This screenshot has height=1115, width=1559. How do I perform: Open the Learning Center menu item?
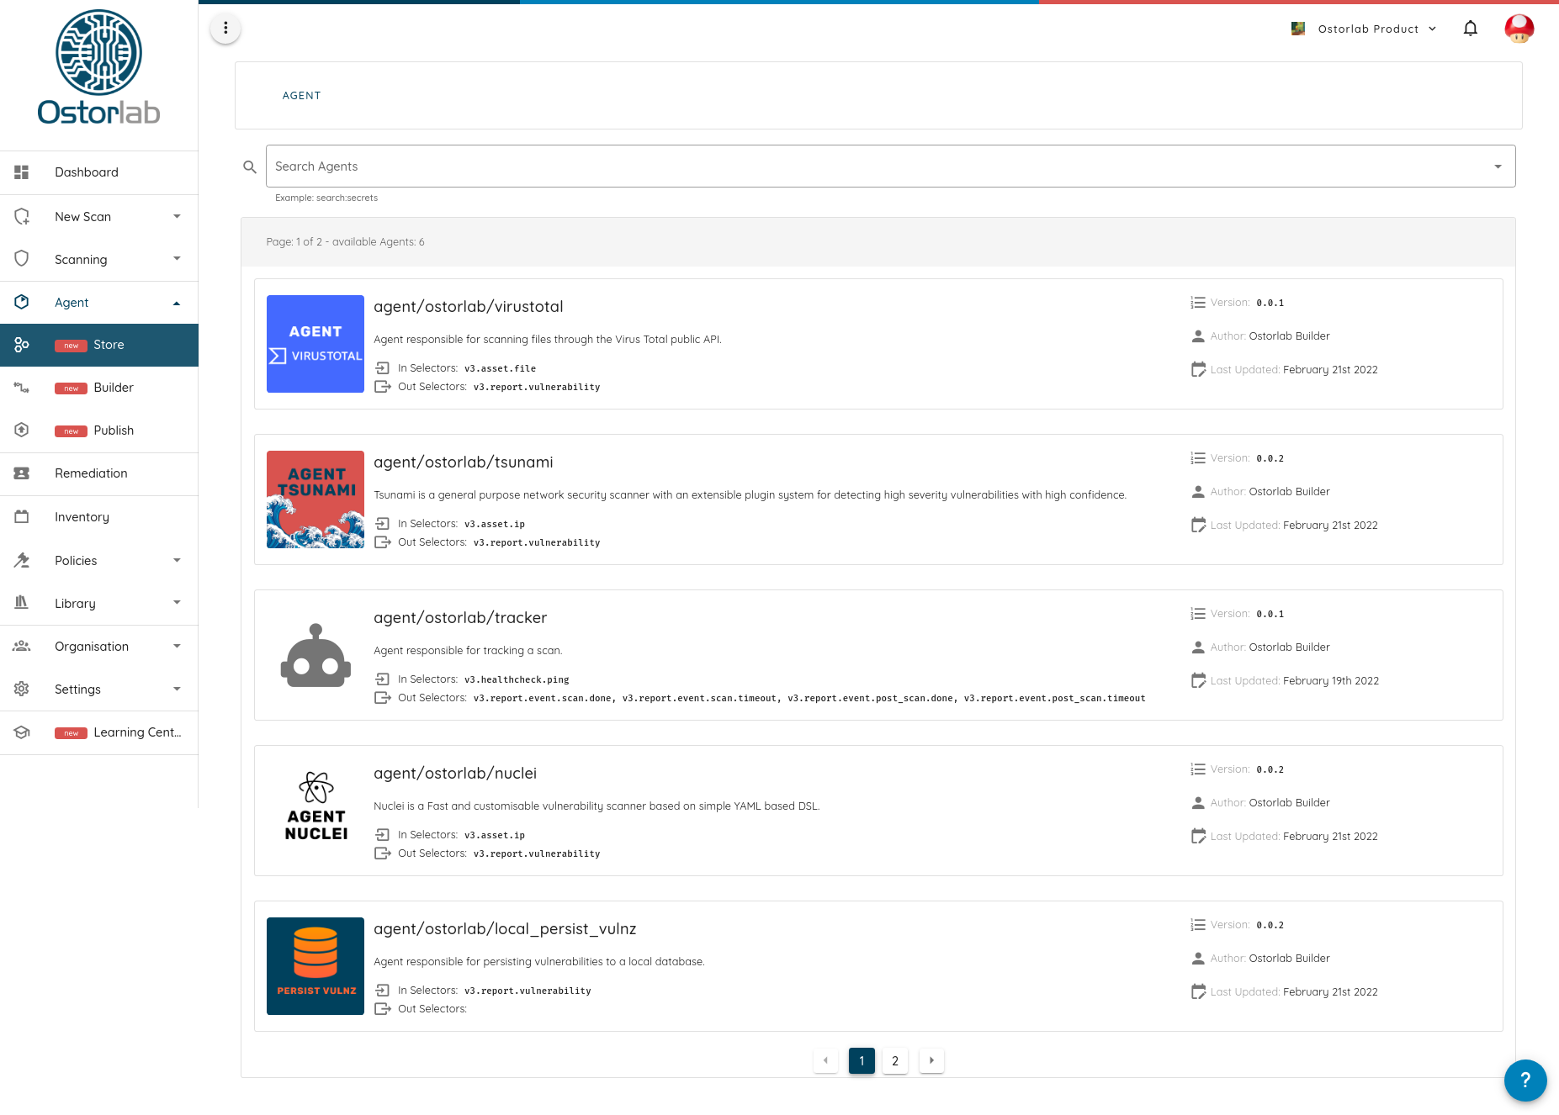tap(99, 732)
